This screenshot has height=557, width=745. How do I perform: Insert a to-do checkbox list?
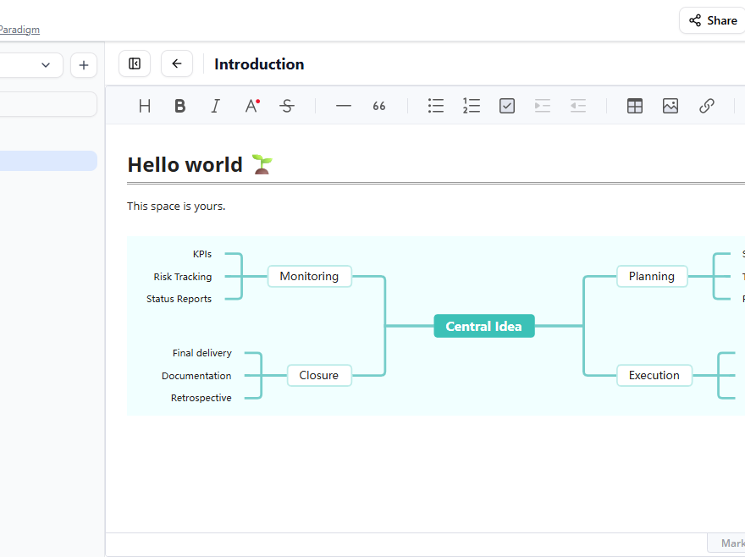pyautogui.click(x=507, y=105)
